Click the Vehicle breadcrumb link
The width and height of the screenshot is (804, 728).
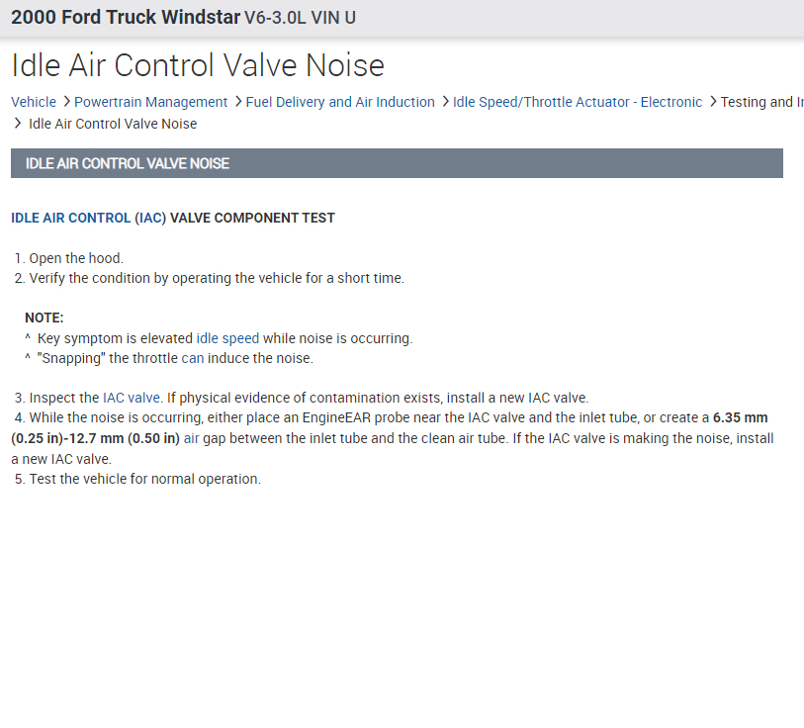(34, 102)
